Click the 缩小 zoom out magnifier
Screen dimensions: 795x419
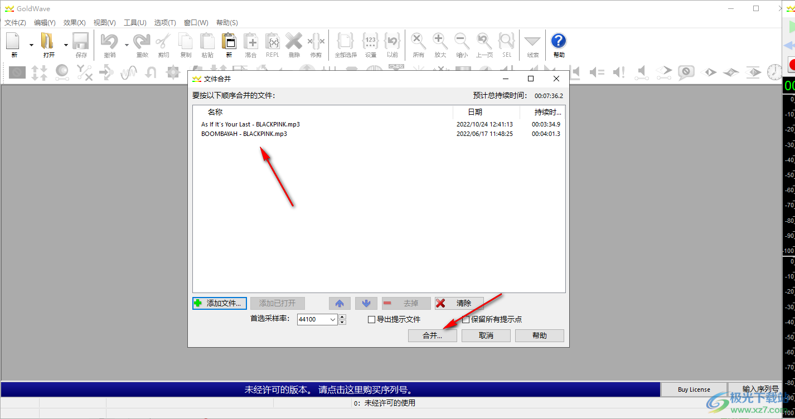coord(462,42)
